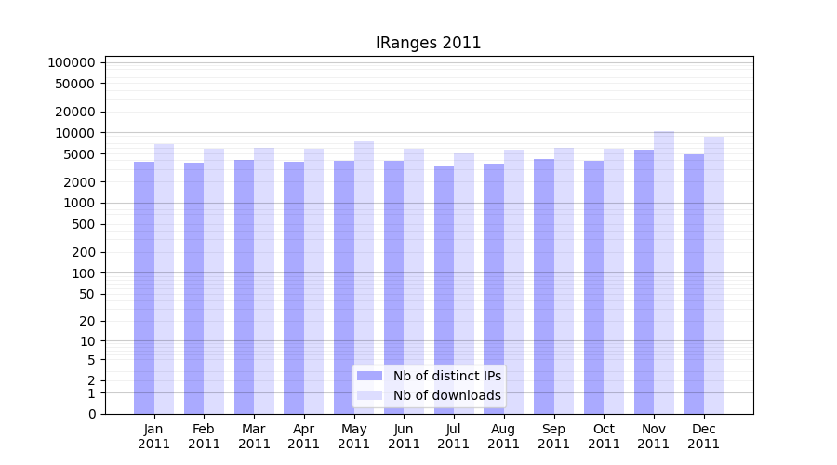The height and width of the screenshot is (465, 837).
Task: Pick the May downloads bar
Action: click(x=364, y=277)
